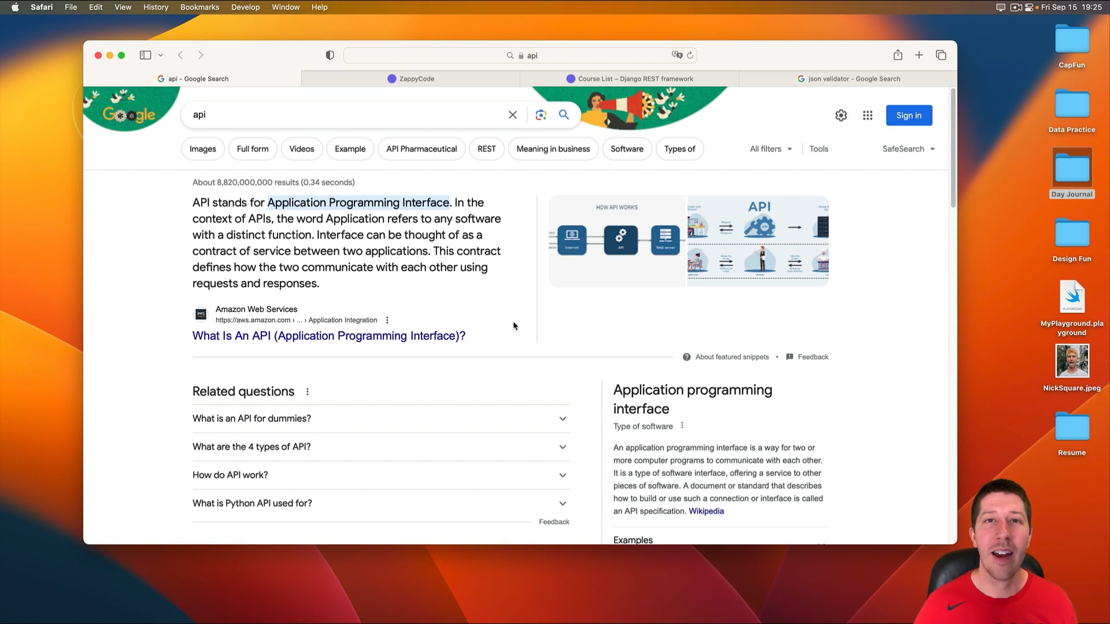The width and height of the screenshot is (1110, 624).
Task: Open the Develop menu
Action: point(245,7)
